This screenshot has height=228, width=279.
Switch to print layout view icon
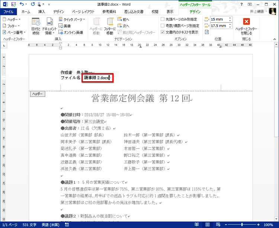(207, 225)
